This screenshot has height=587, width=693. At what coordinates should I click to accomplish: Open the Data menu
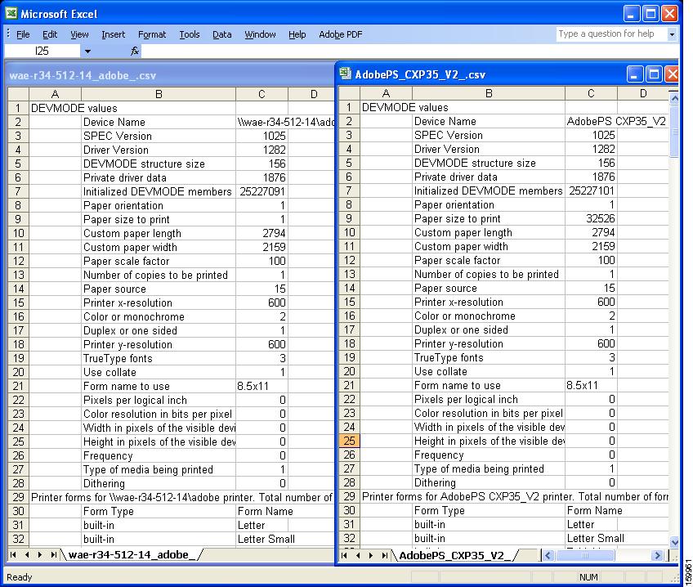(x=221, y=34)
